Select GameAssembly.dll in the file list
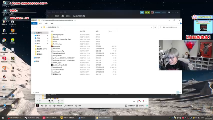 [x=59, y=53]
